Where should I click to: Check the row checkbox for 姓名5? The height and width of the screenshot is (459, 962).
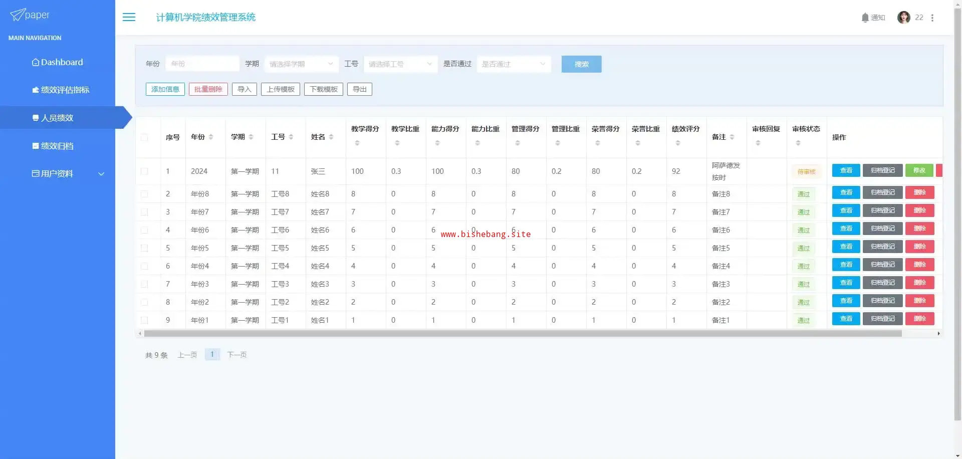click(144, 248)
